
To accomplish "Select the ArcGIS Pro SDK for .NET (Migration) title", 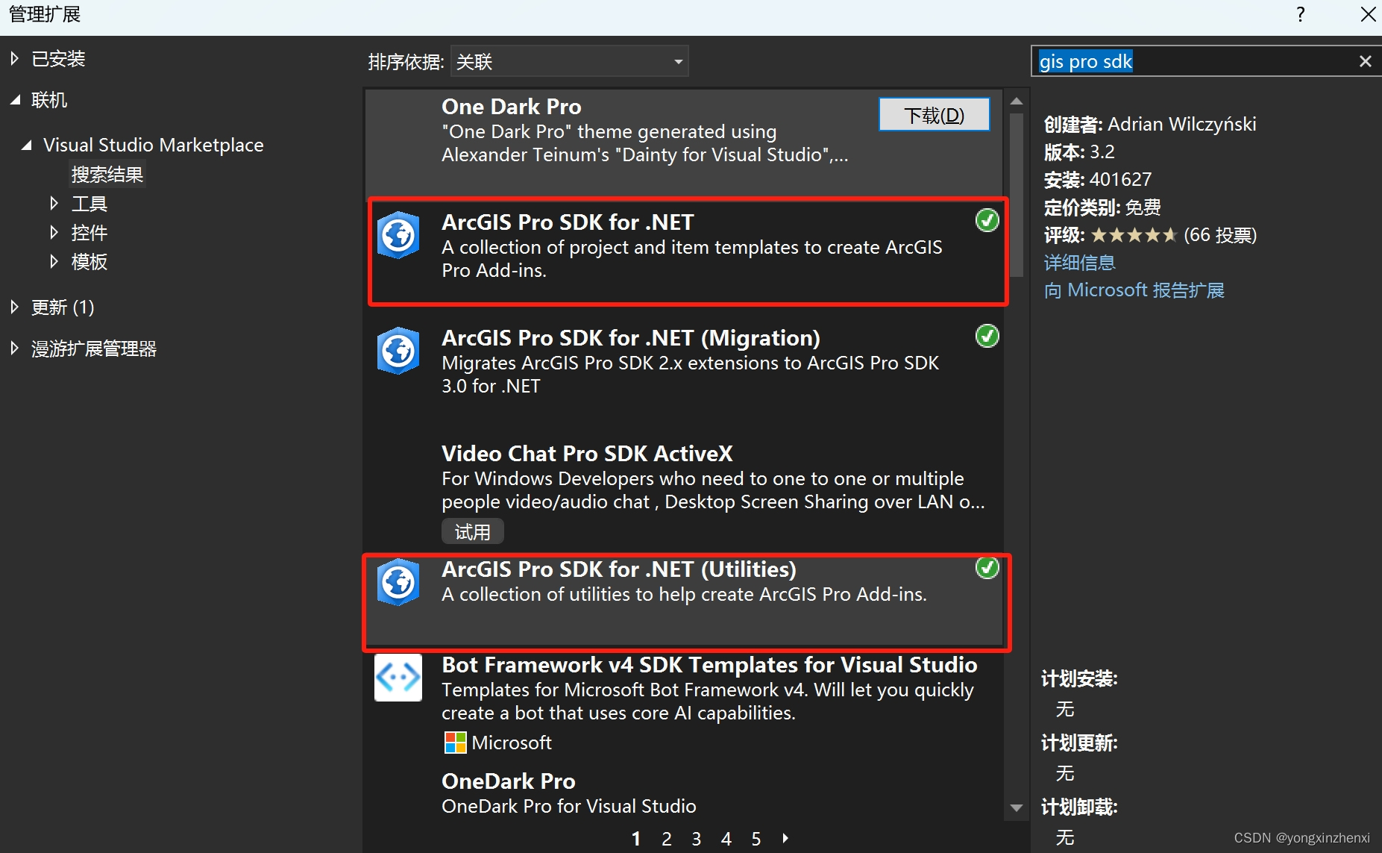I will tap(631, 338).
